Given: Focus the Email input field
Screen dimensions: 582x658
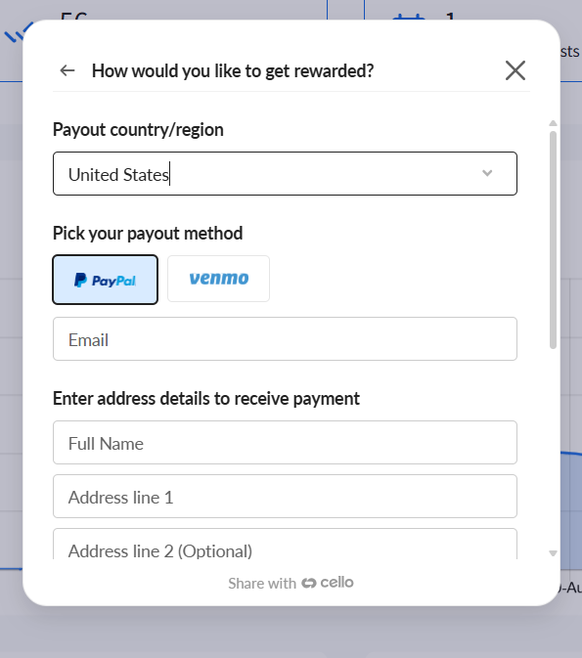Looking at the screenshot, I should click(x=285, y=338).
